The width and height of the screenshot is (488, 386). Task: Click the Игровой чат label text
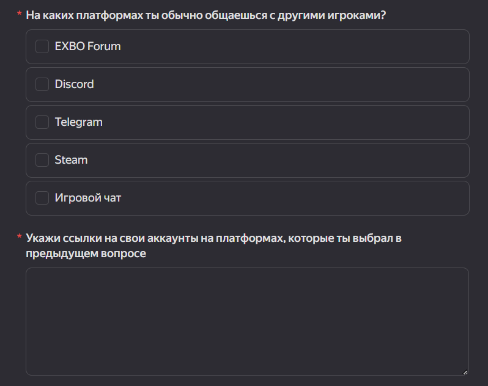point(88,198)
